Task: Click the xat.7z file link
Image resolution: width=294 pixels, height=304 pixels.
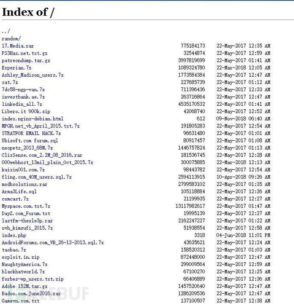Action: pyautogui.click(x=10, y=82)
